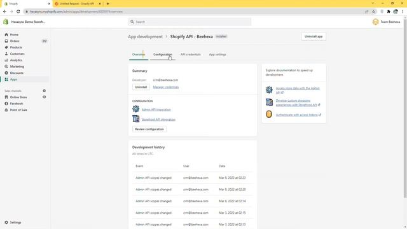Click the browser Forward arrow
The height and width of the screenshot is (229, 407).
pyautogui.click(x=11, y=11)
